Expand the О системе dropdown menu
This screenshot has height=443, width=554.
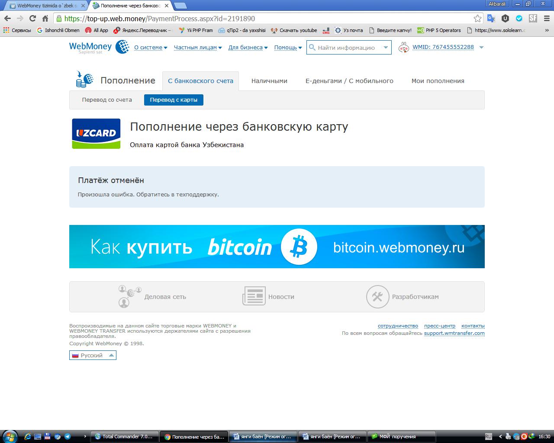click(x=150, y=48)
